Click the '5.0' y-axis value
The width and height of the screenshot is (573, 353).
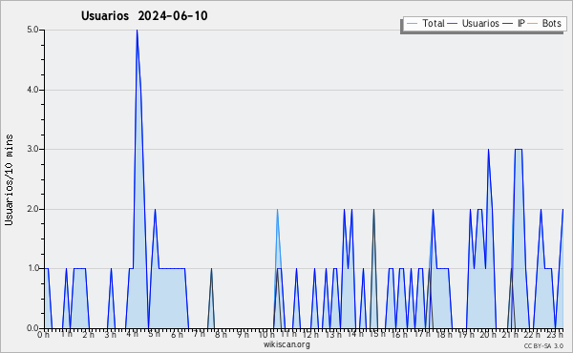pyautogui.click(x=32, y=30)
